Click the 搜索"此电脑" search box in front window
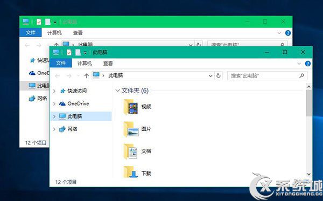Image resolution: width=323 pixels, height=201 pixels. [x=267, y=75]
